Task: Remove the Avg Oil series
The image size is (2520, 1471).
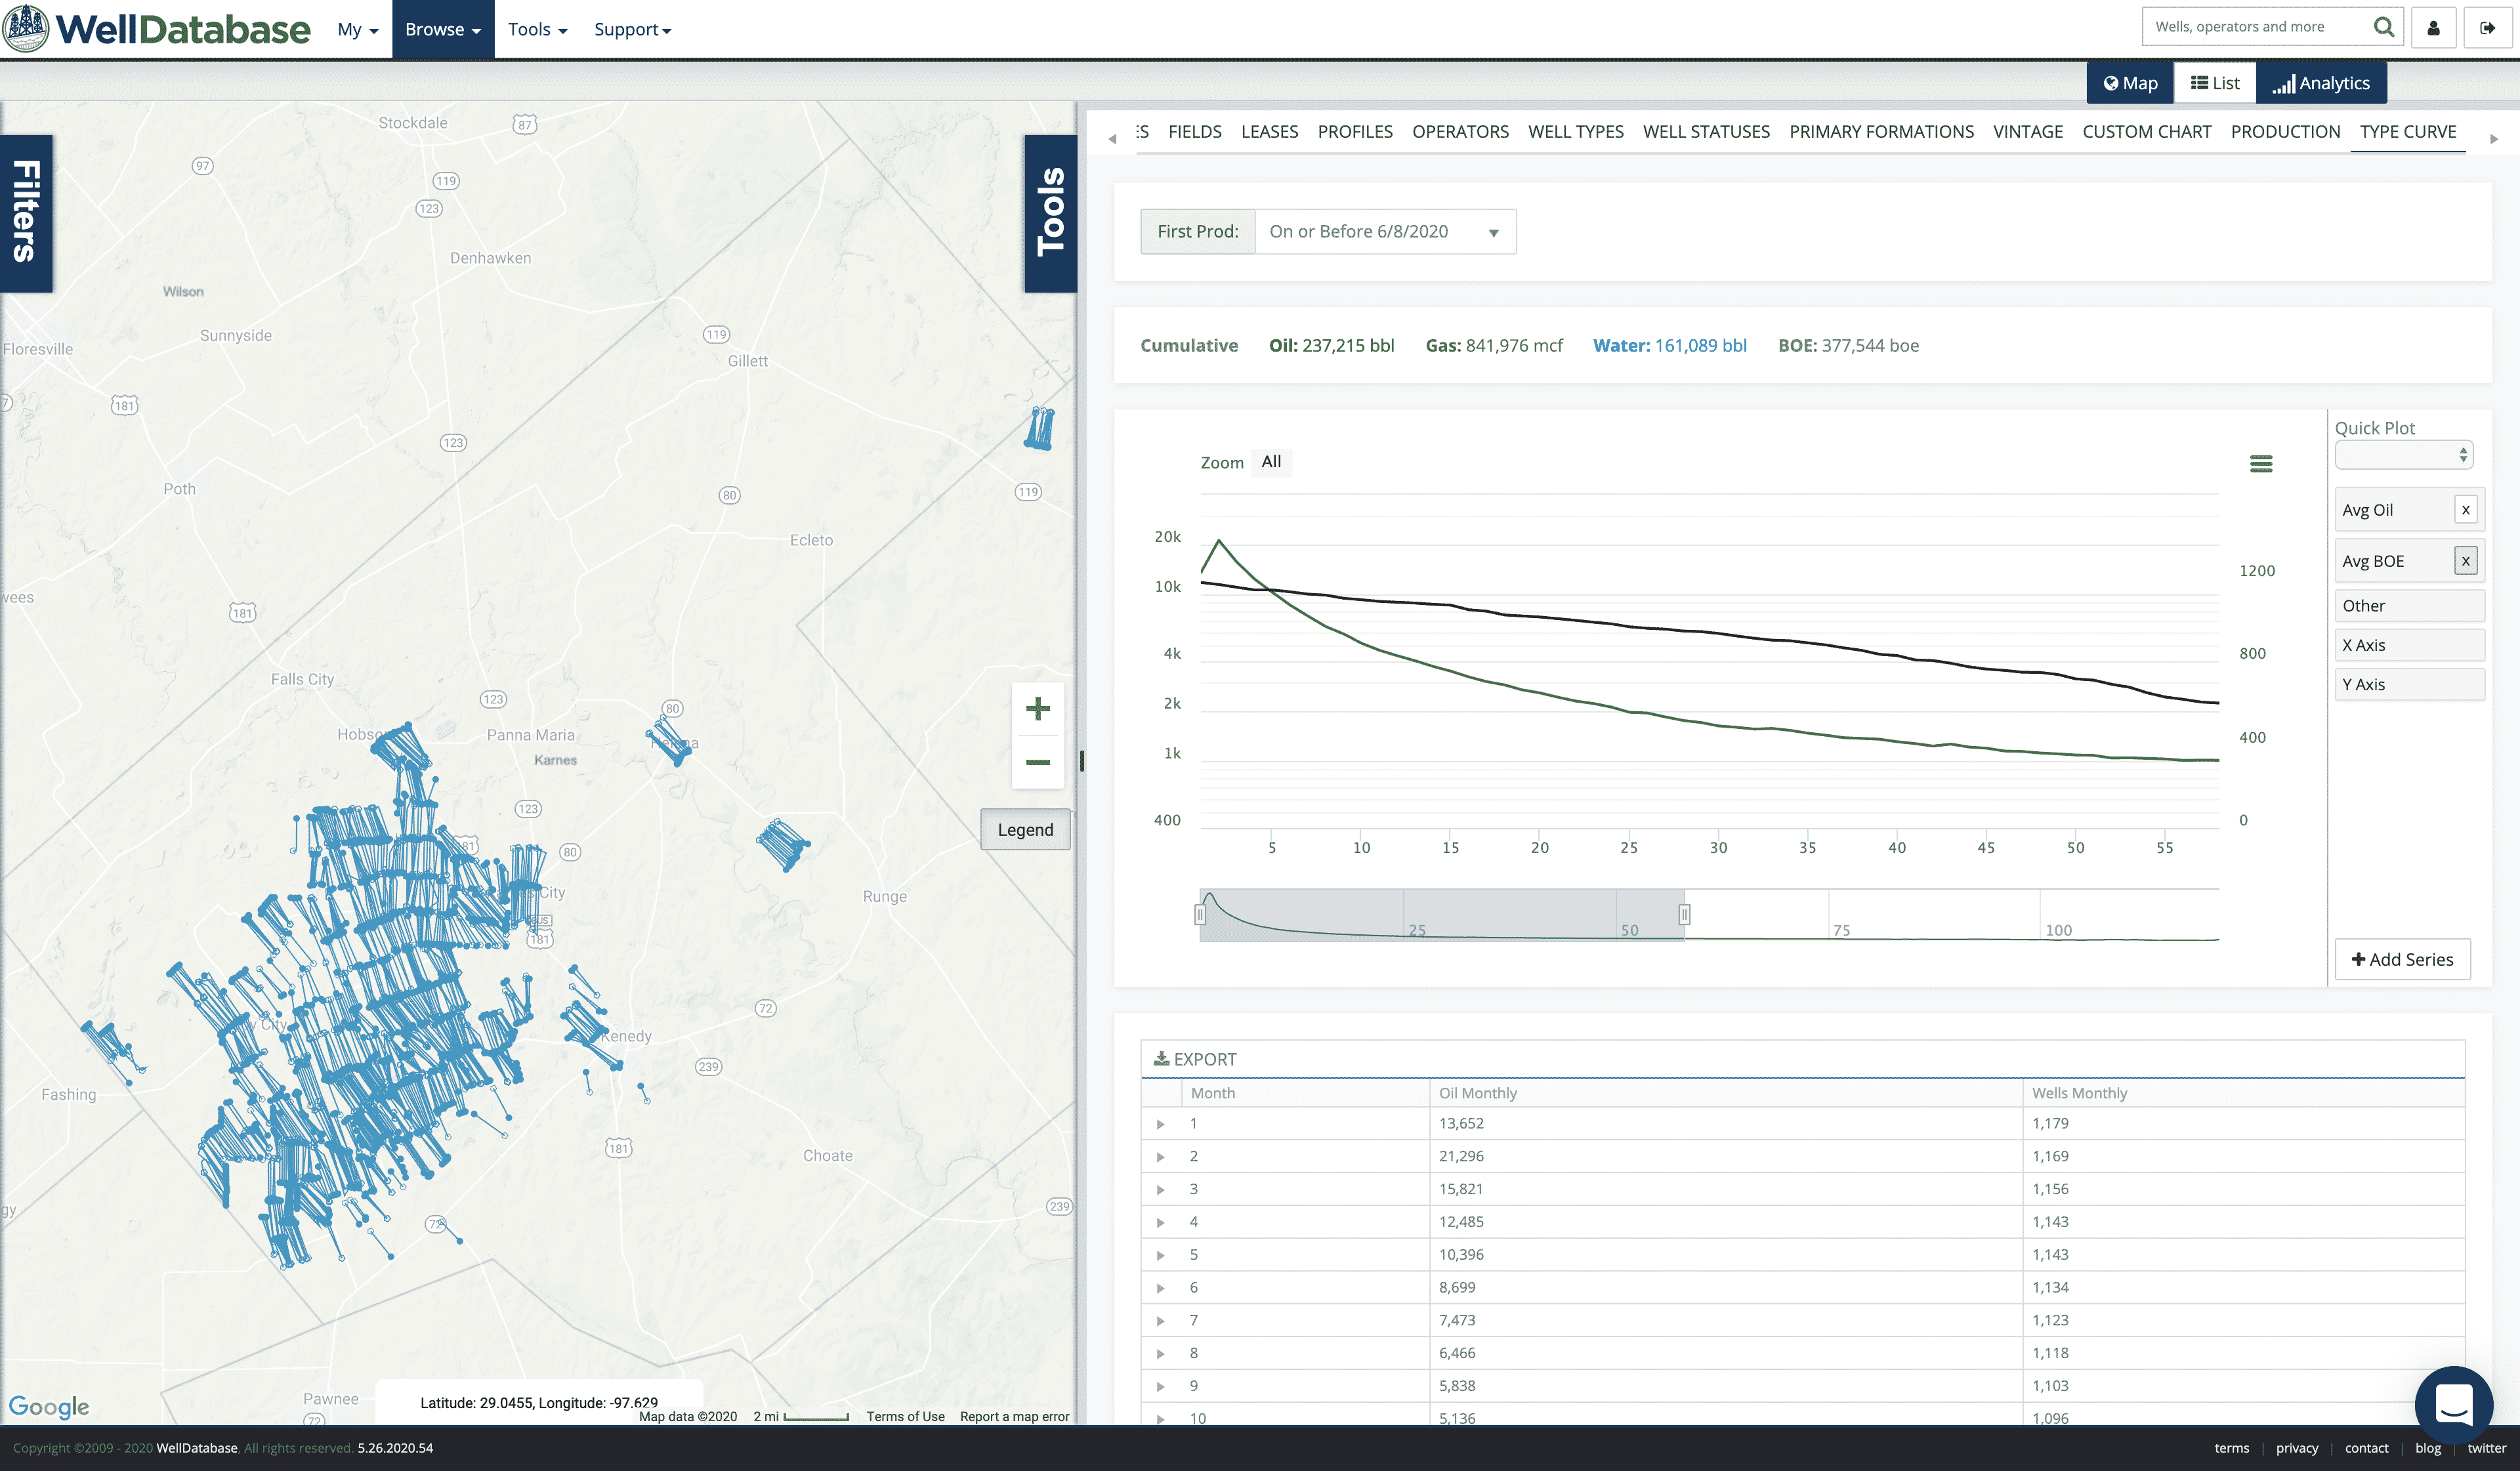Action: pos(2465,510)
